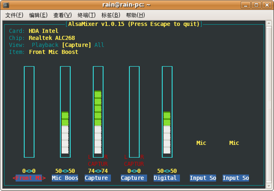Click the Digital volume bar
The image size is (274, 191).
[167, 112]
